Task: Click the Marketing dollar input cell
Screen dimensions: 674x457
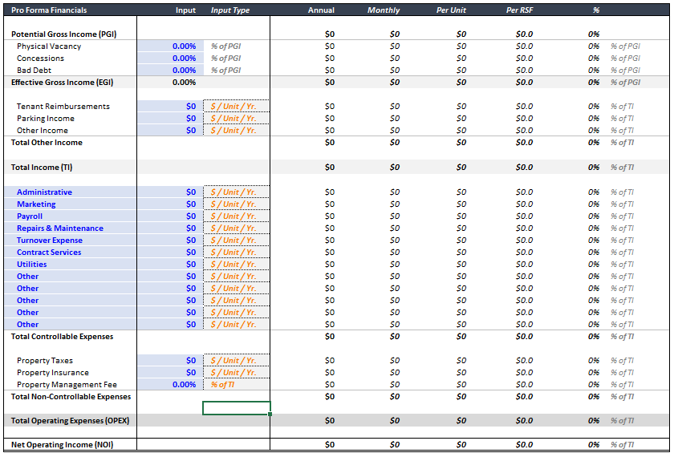Action: [x=170, y=204]
